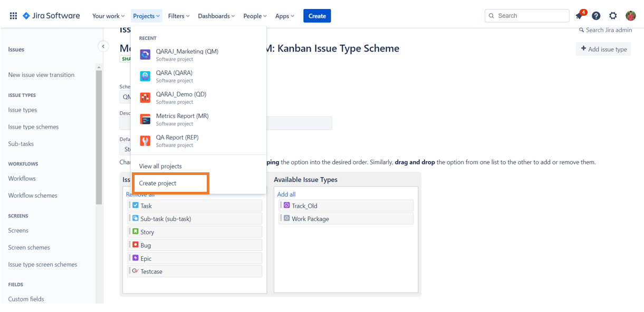Open Issue type screen schemes in the sidebar
The image size is (644, 312).
click(43, 265)
